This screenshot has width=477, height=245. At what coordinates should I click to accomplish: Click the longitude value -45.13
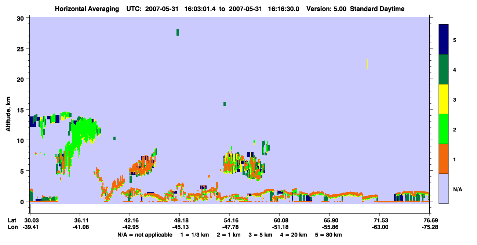(180, 227)
